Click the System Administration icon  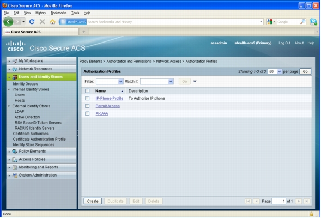[x=15, y=175]
